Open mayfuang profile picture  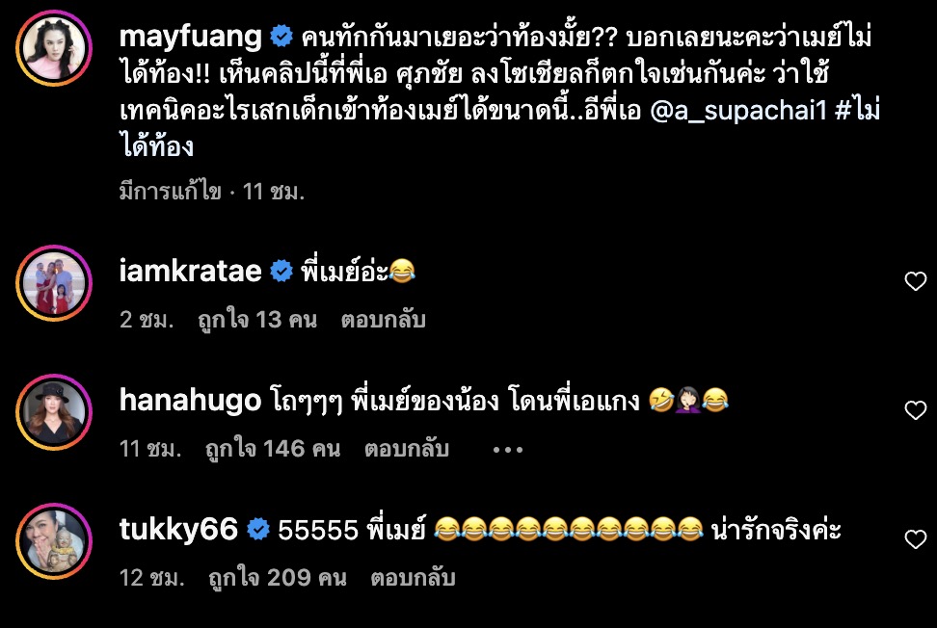(x=54, y=48)
